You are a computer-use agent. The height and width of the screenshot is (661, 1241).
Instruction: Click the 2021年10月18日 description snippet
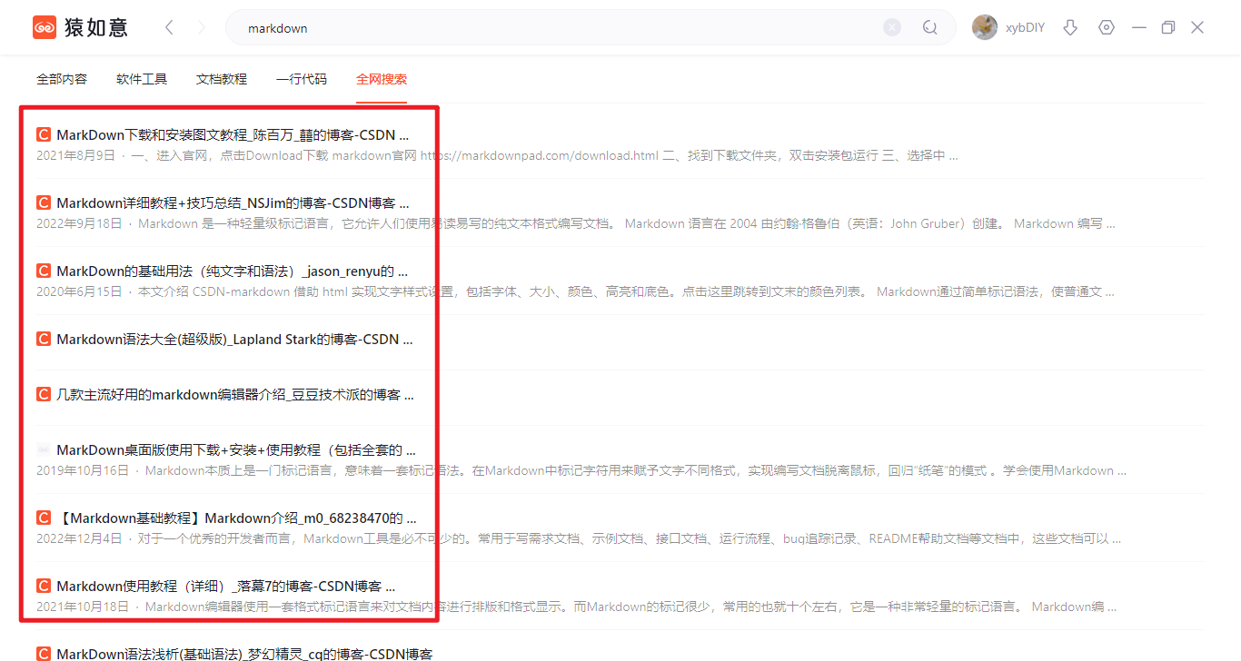coord(576,607)
